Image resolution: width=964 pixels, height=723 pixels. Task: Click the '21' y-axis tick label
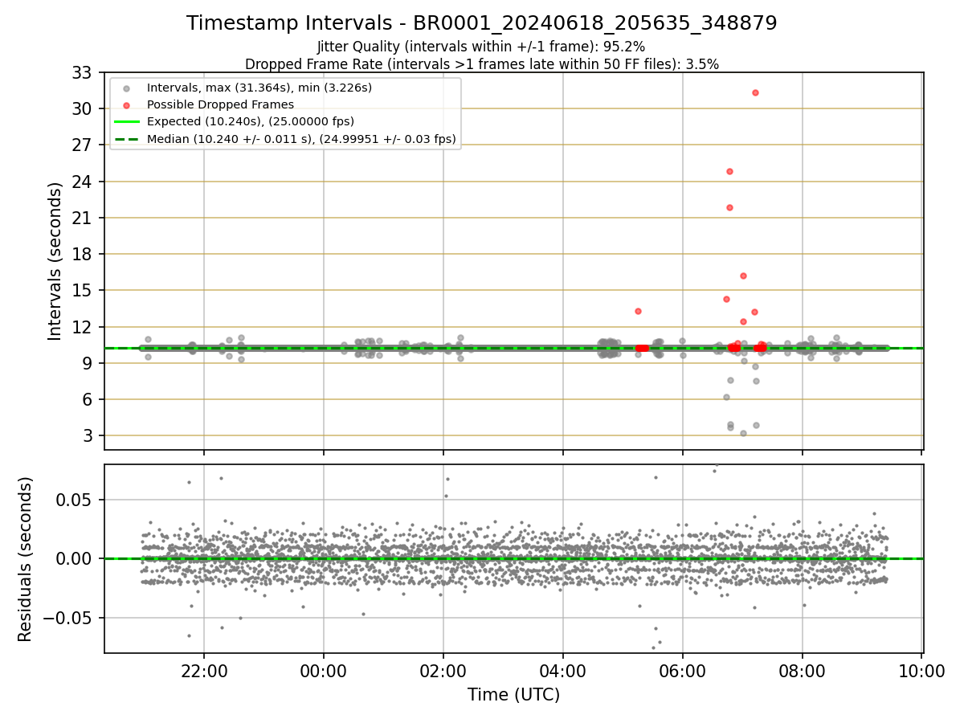[x=84, y=218]
